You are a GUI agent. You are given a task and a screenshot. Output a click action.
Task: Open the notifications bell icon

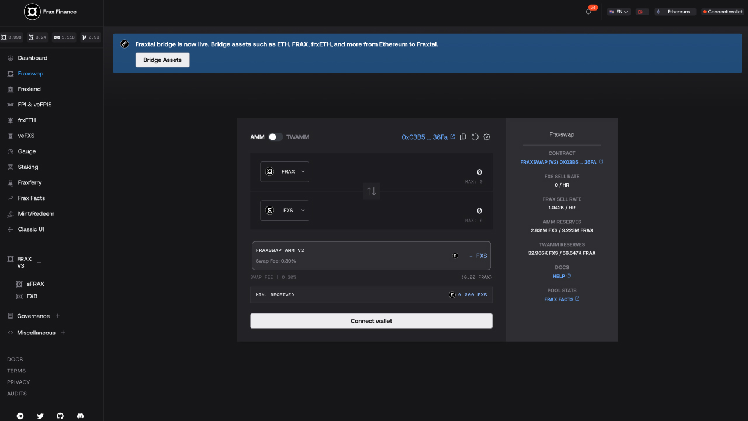pos(588,12)
